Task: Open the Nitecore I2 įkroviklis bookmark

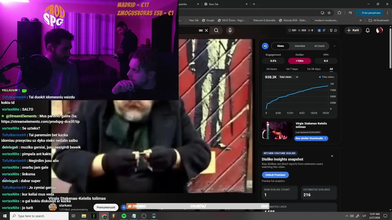Action: pos(262,20)
